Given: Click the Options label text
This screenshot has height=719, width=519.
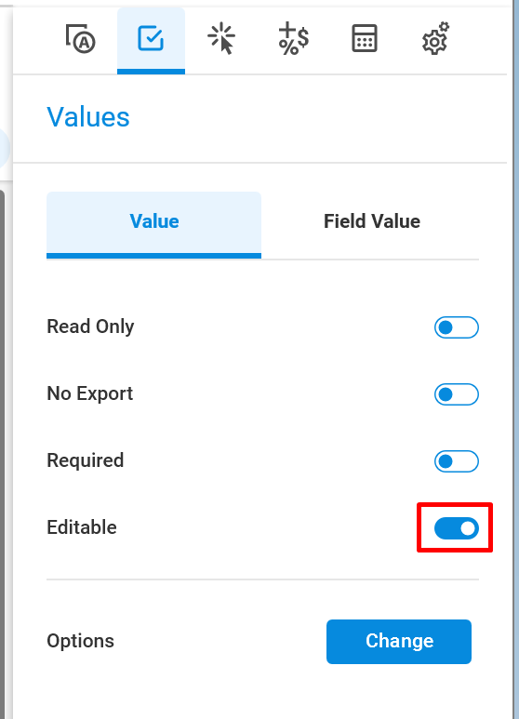Looking at the screenshot, I should pos(80,641).
